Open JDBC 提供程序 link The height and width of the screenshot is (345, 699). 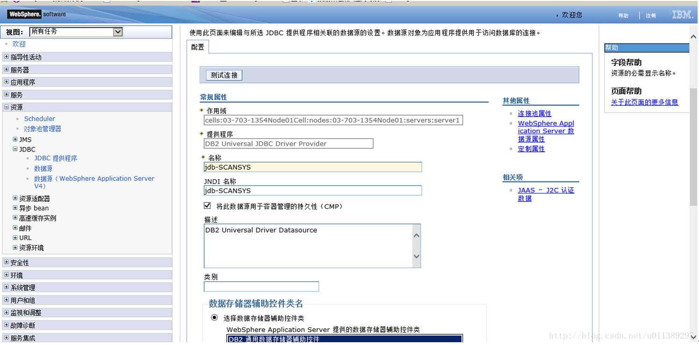click(56, 159)
